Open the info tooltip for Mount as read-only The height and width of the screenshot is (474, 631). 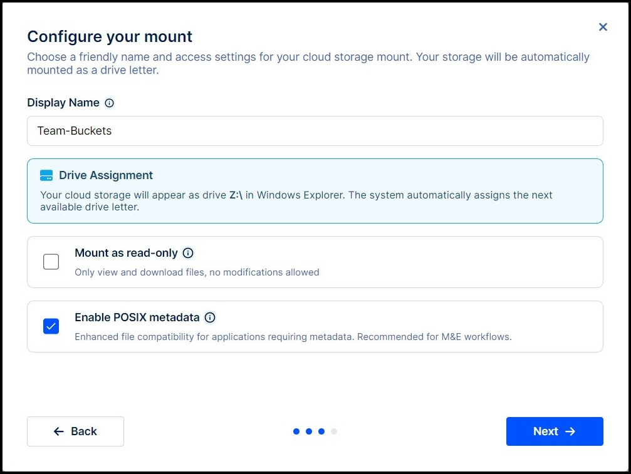(x=188, y=253)
